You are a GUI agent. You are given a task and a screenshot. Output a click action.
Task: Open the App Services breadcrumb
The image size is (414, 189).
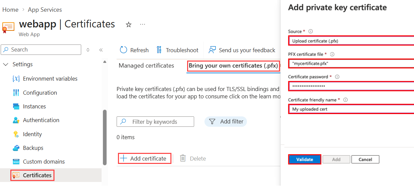(45, 10)
